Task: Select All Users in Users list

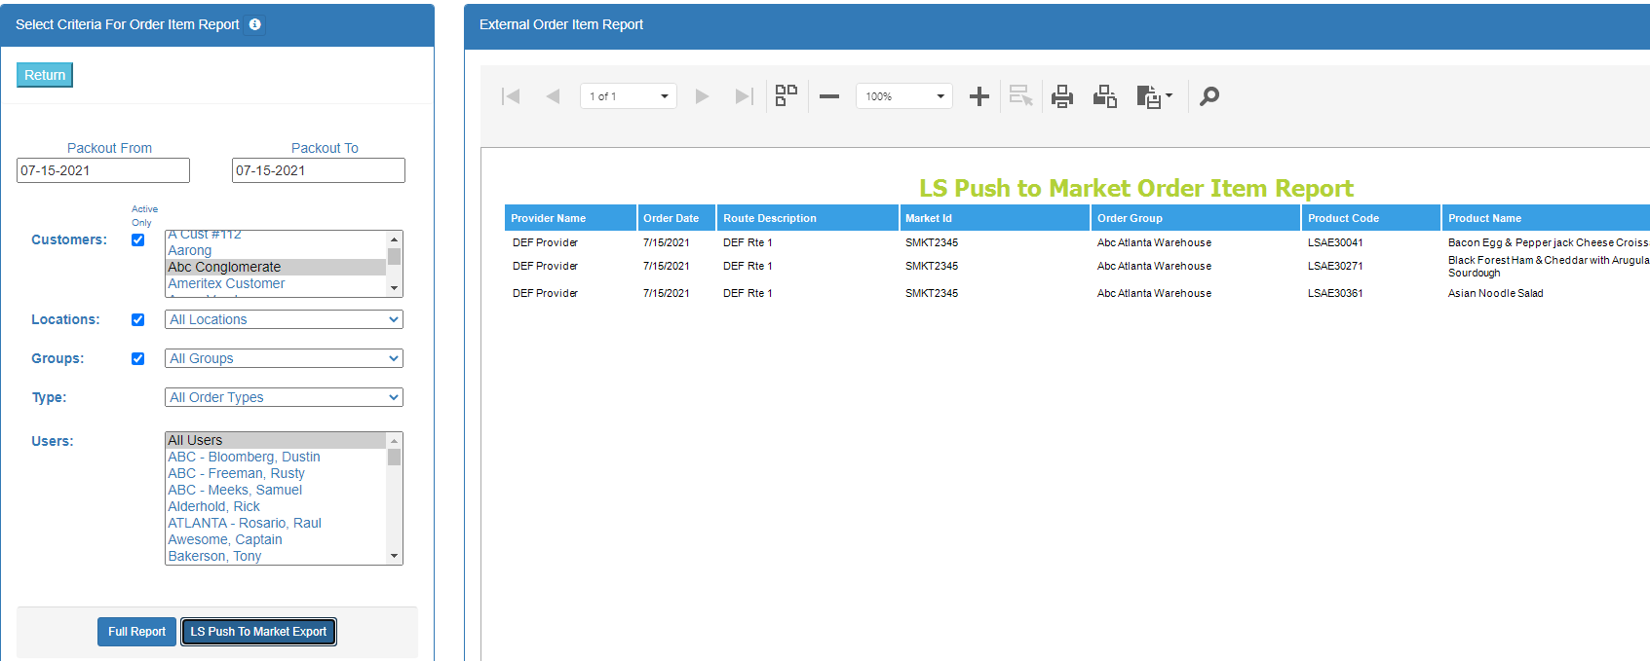Action: pyautogui.click(x=276, y=440)
